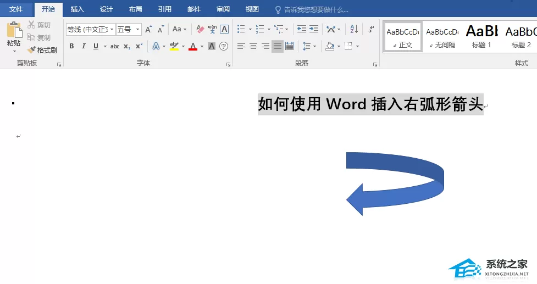Click the Tell Me search box
537x284 pixels.
[x=312, y=9]
